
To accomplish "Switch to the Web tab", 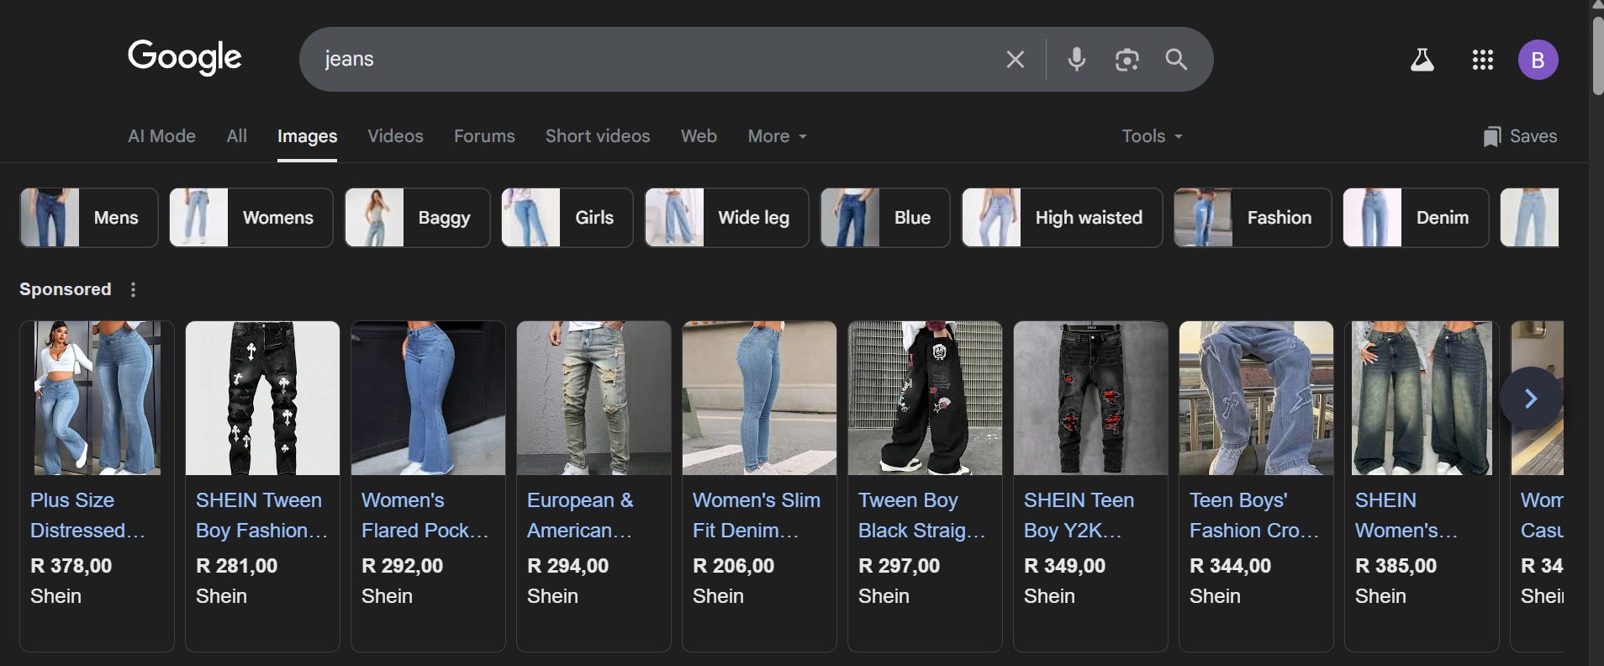I will (699, 136).
